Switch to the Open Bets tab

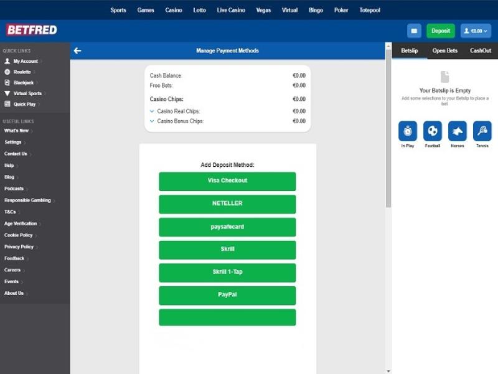(444, 50)
